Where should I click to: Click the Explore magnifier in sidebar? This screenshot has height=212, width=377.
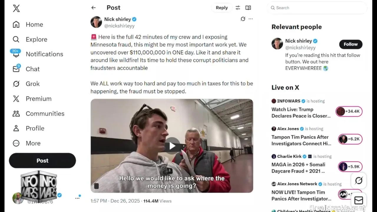(x=16, y=39)
